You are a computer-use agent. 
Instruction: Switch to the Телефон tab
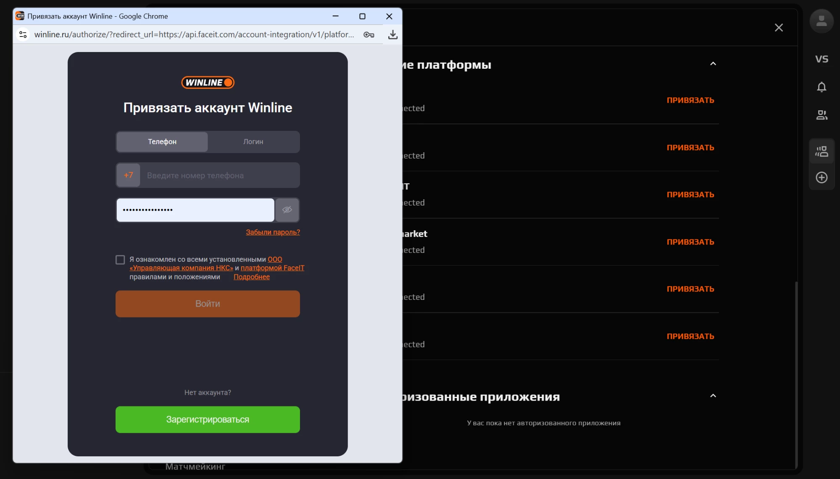[x=162, y=142]
